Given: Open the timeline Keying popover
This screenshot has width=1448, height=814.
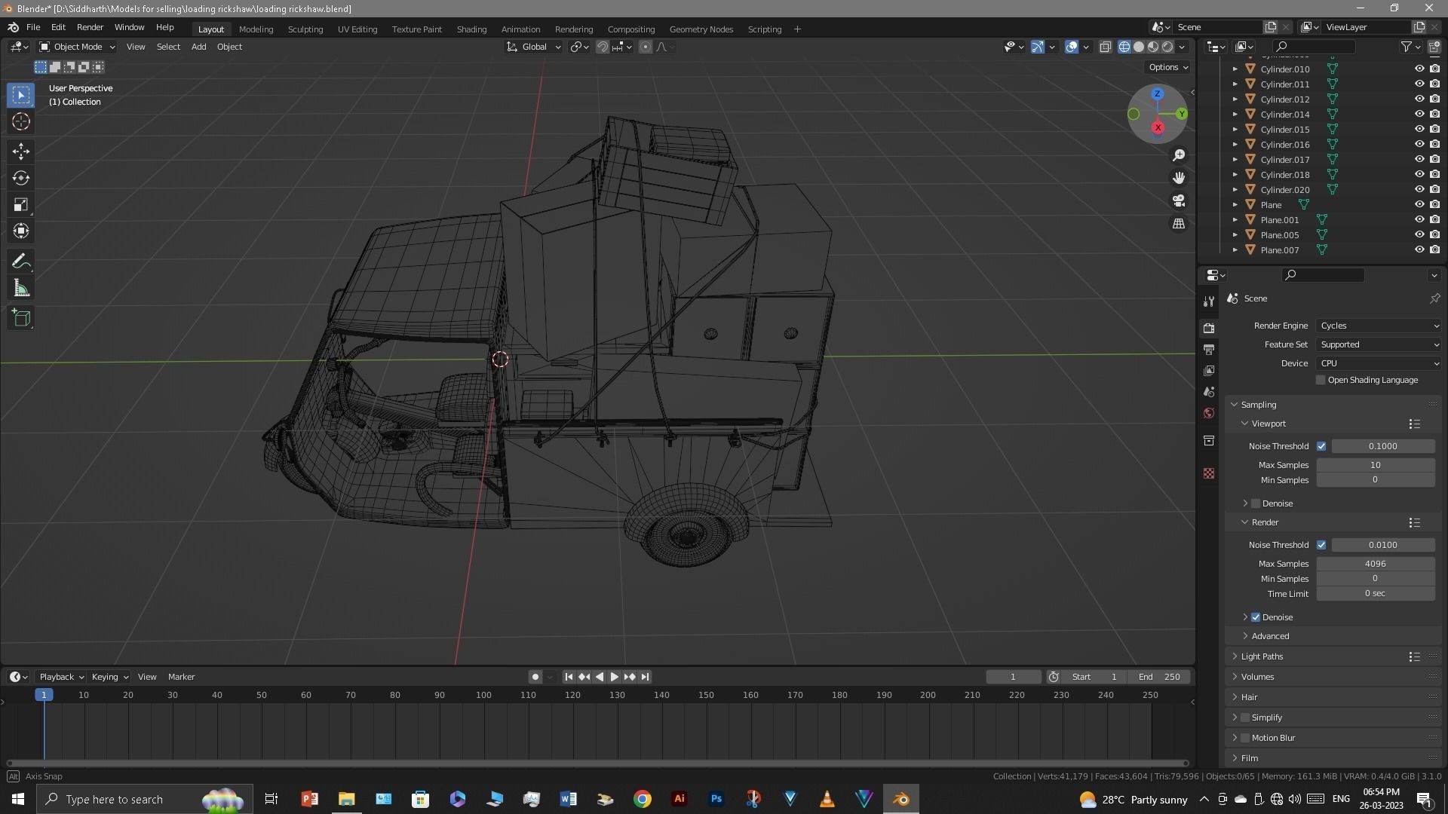Looking at the screenshot, I should 110,677.
